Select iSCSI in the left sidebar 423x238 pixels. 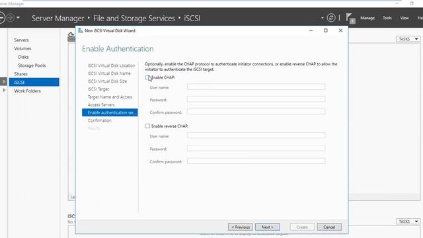(x=34, y=82)
